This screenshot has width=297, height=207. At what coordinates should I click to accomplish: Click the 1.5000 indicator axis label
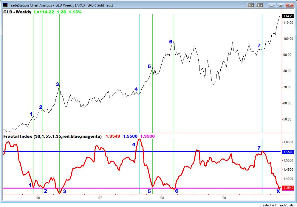coord(288,161)
